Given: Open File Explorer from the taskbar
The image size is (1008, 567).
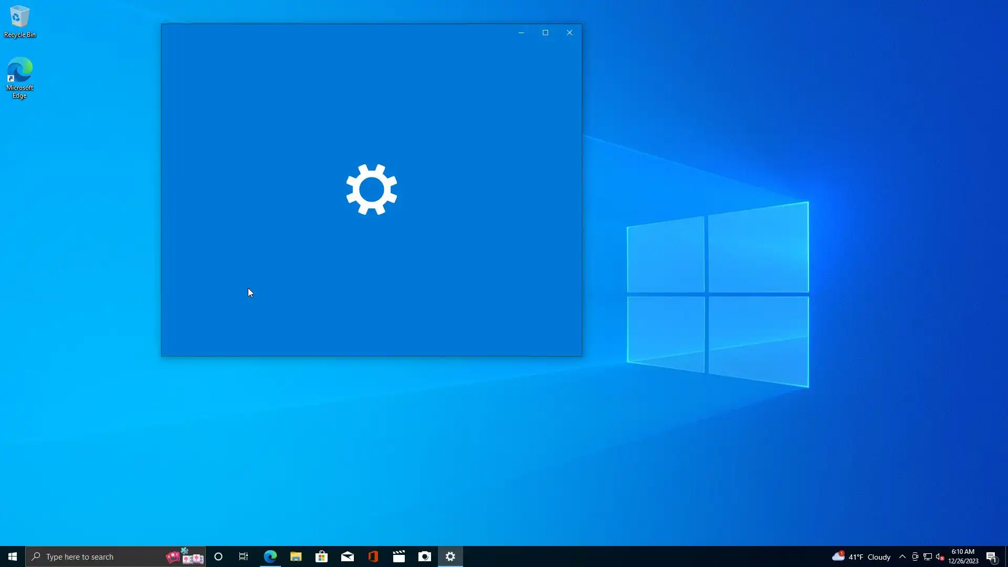Looking at the screenshot, I should pyautogui.click(x=296, y=556).
